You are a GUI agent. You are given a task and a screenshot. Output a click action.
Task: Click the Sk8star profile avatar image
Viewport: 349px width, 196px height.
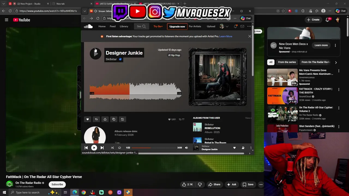(95, 135)
